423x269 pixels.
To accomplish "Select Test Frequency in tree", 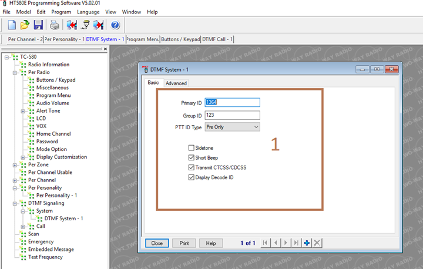I will coord(45,257).
